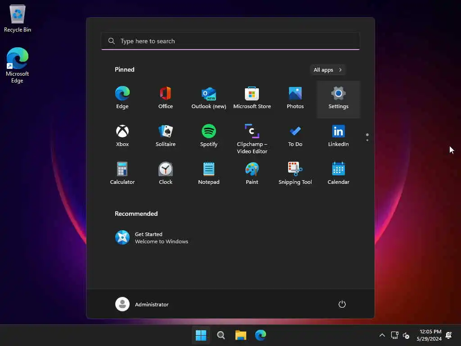Screen dimensions: 461x346
Task: Open the clock and date flyout
Action: (429, 335)
